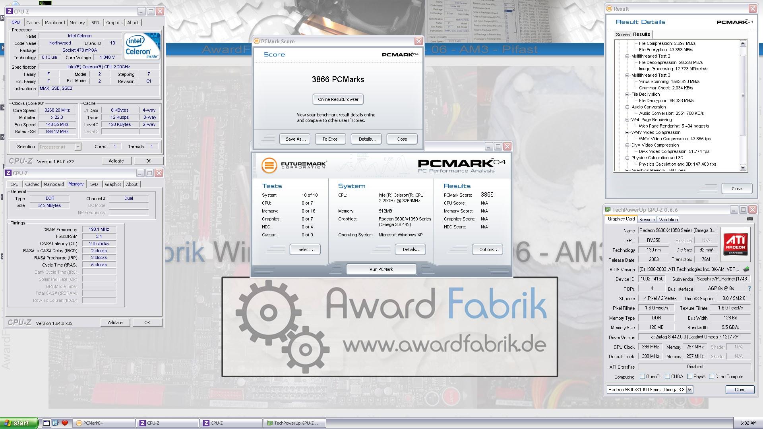
Task: Click the Futuremark logo in the PCMark04 window
Action: (294, 165)
